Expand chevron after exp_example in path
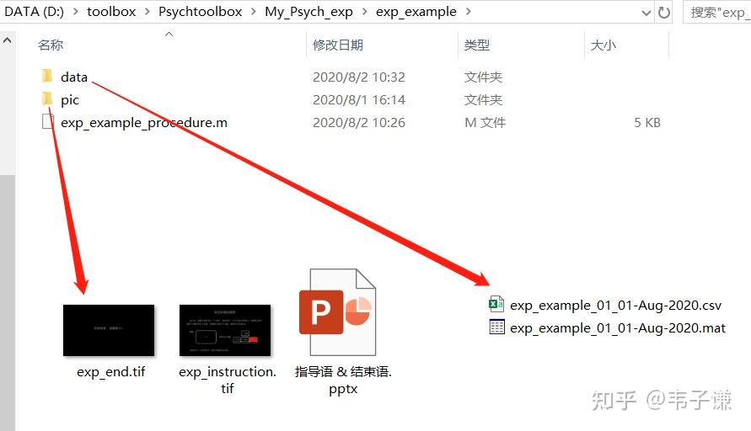Screen dimensions: 751x431 [x=469, y=12]
